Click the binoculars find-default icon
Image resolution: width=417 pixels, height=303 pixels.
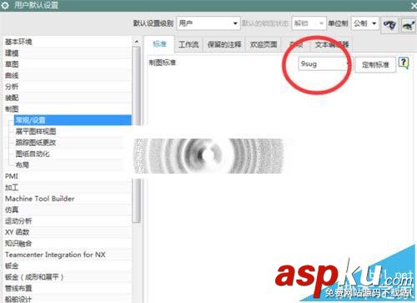tap(389, 25)
